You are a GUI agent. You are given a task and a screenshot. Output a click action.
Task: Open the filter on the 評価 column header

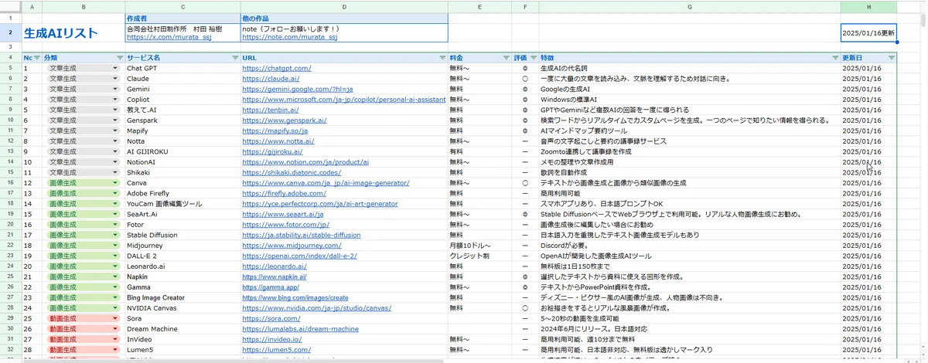[x=533, y=58]
